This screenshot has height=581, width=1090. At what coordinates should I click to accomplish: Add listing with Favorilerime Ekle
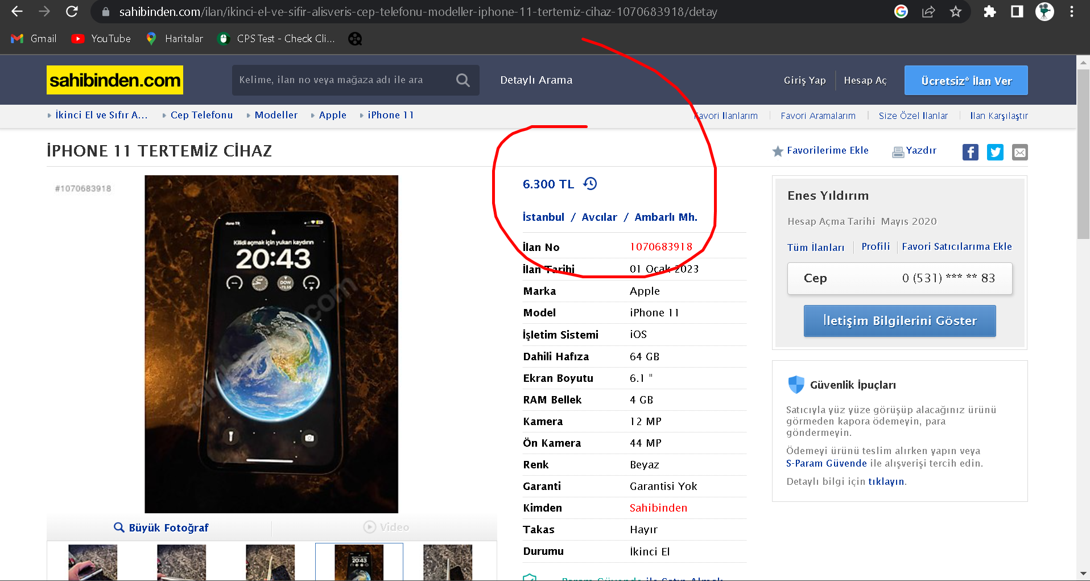coord(820,151)
